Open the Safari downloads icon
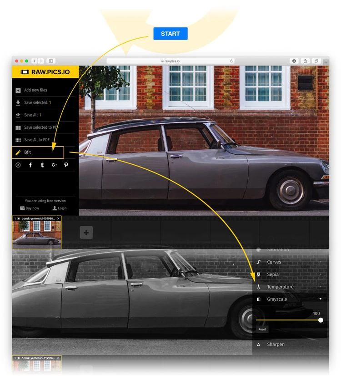The height and width of the screenshot is (376, 341). pyautogui.click(x=294, y=61)
